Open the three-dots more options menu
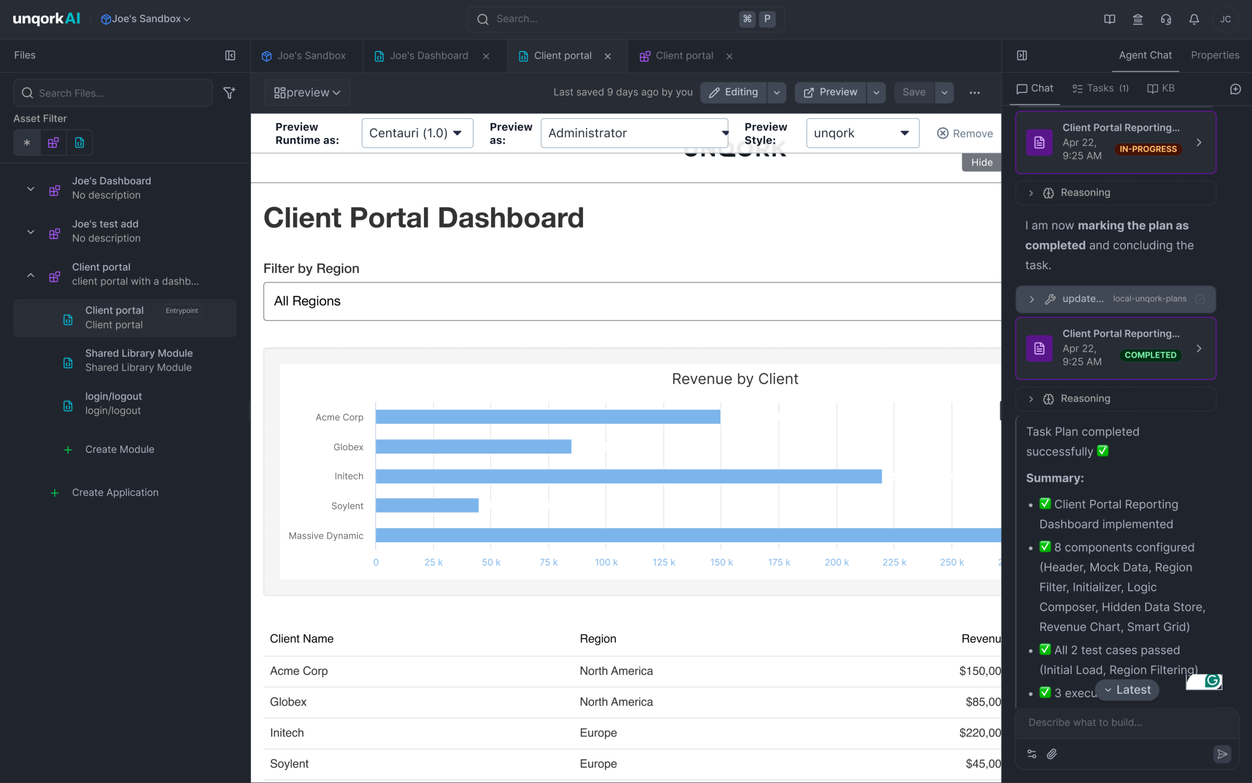This screenshot has height=783, width=1252. 975,92
